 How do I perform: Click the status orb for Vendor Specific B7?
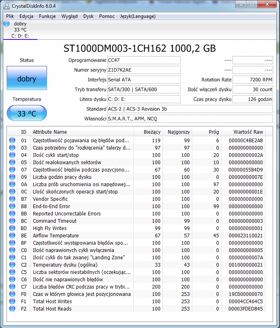(x=12, y=199)
